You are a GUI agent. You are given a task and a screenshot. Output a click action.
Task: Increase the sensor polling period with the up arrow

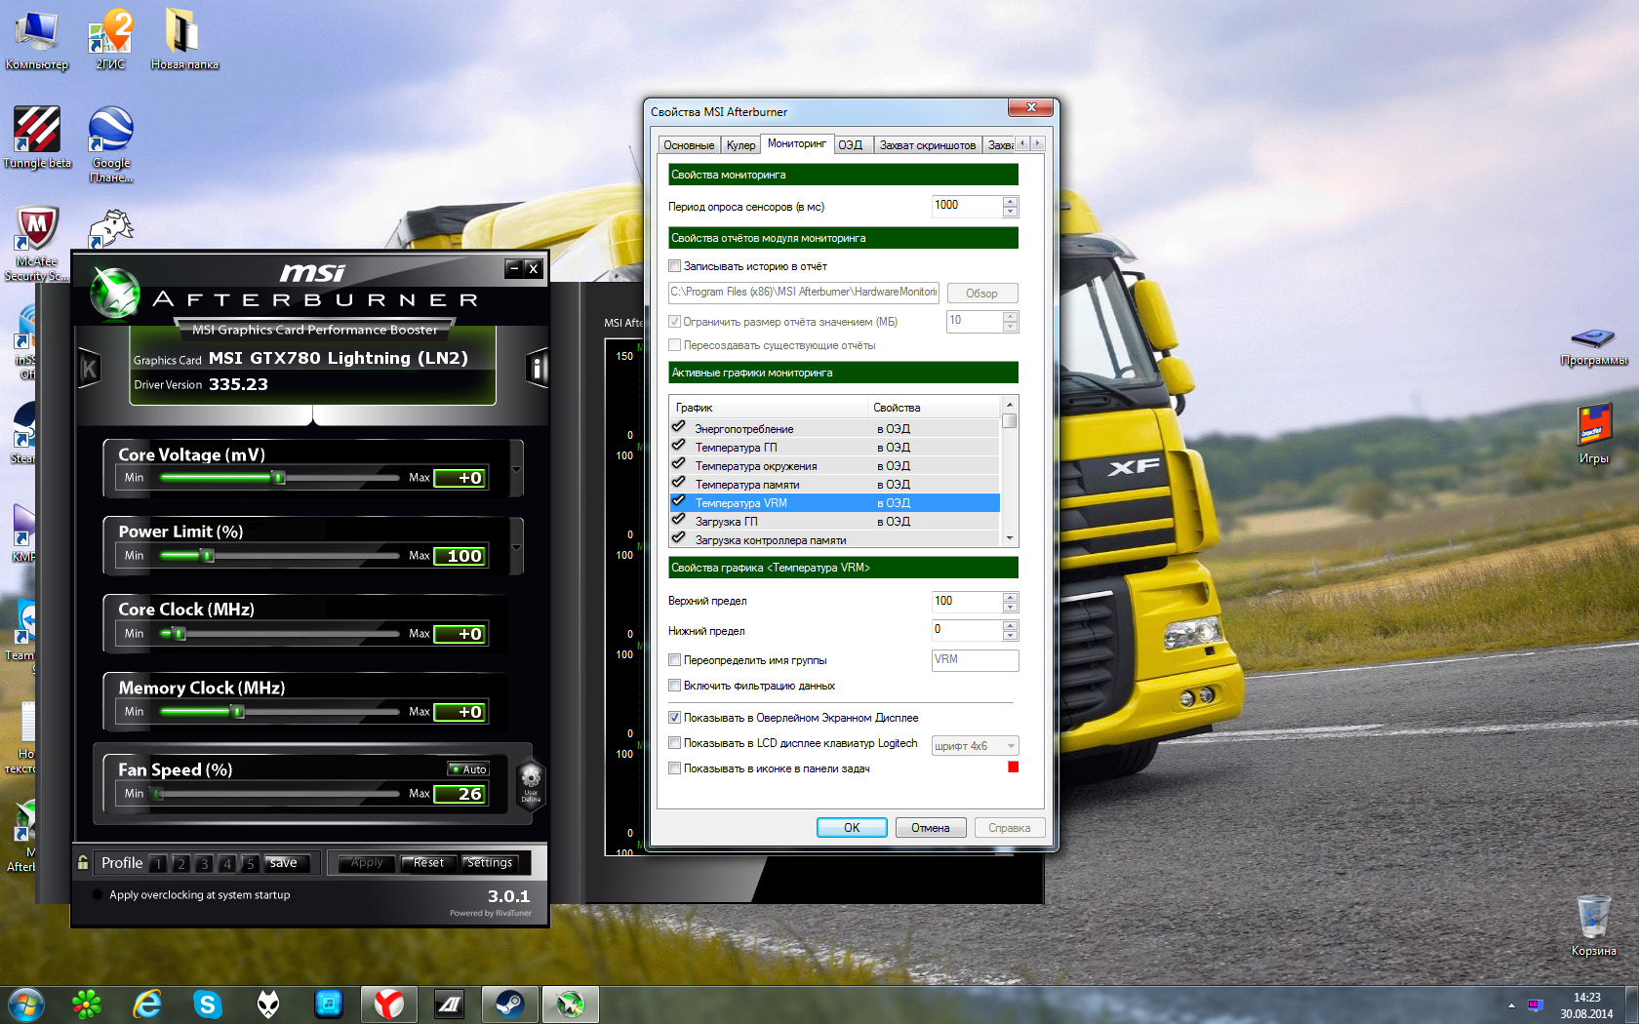click(x=1011, y=202)
